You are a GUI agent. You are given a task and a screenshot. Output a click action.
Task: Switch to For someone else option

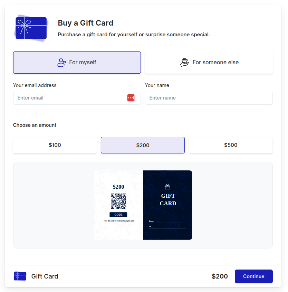coord(209,63)
